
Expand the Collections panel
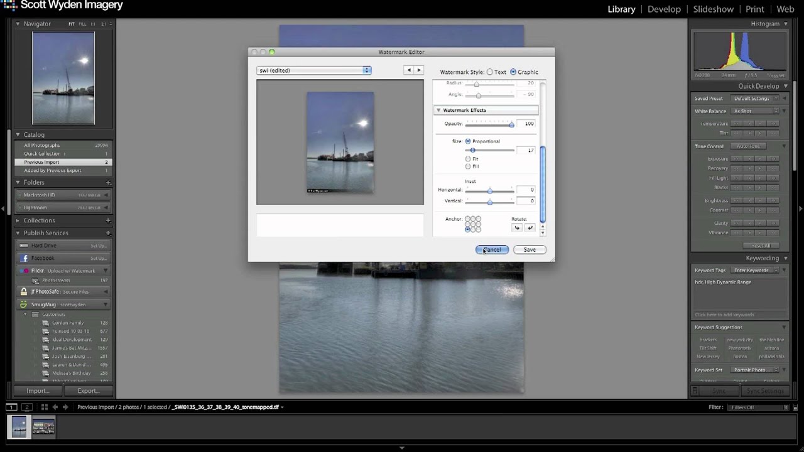click(x=18, y=220)
